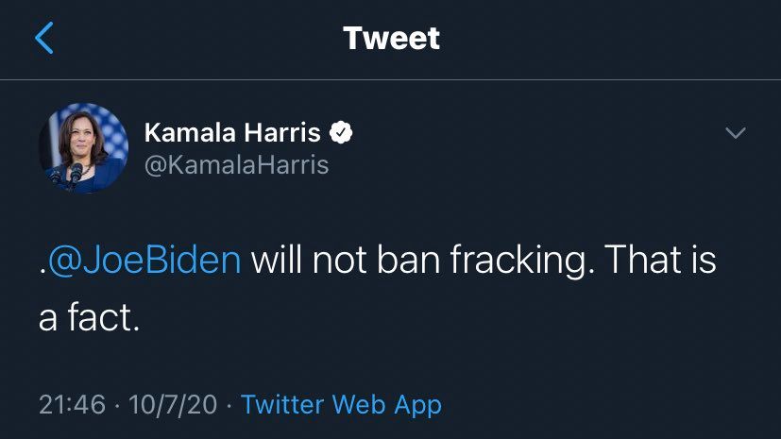
Task: Open the @KamalaHarris handle
Action: tap(236, 165)
